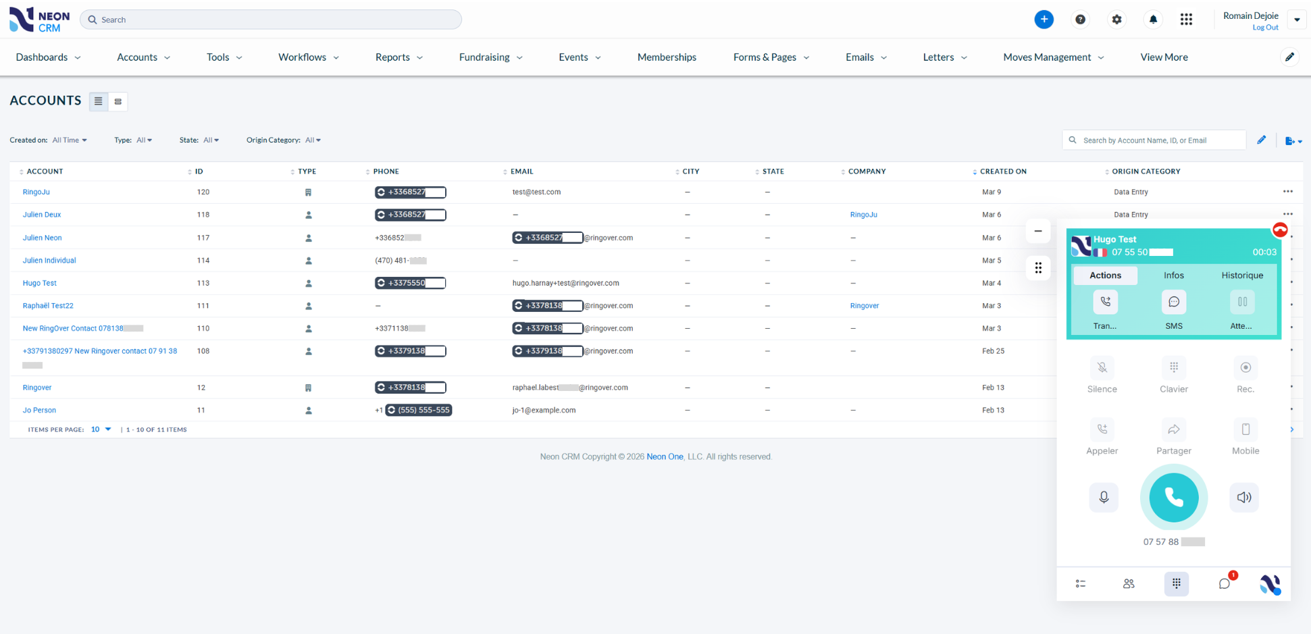Mute the call with Silence icon
The image size is (1311, 634).
(x=1102, y=368)
